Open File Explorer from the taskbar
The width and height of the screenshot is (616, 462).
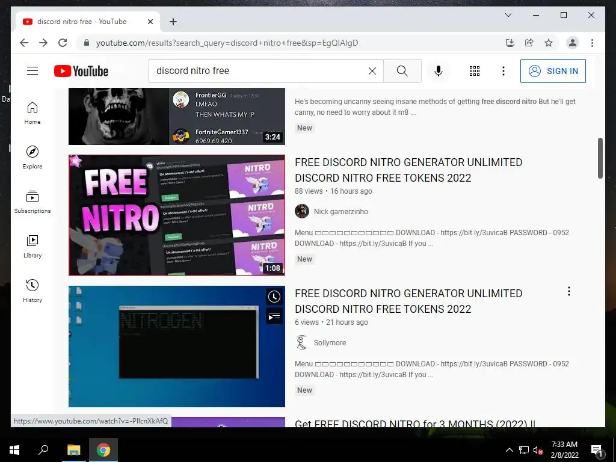tap(73, 450)
